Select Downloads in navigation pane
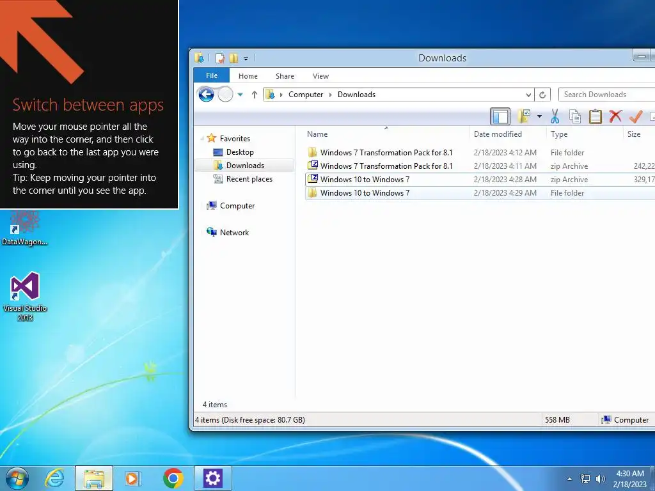Screen dimensions: 655x491 pos(245,166)
